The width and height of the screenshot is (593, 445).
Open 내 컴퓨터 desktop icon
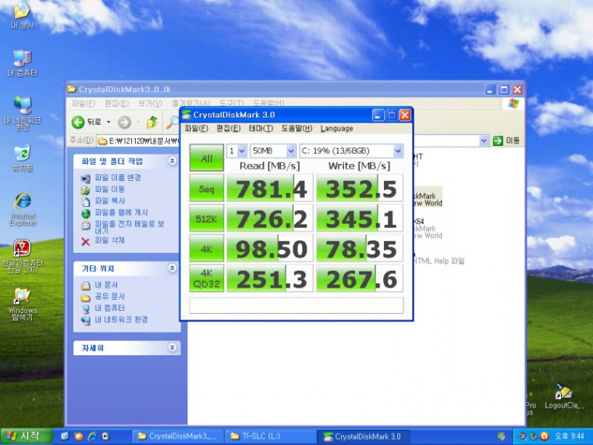click(x=23, y=63)
